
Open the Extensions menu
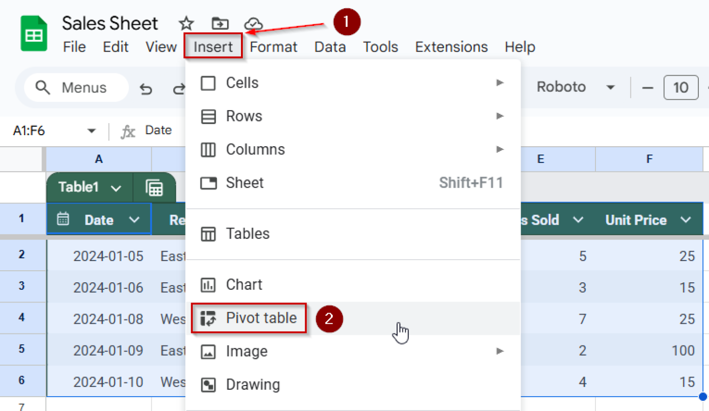coord(451,47)
